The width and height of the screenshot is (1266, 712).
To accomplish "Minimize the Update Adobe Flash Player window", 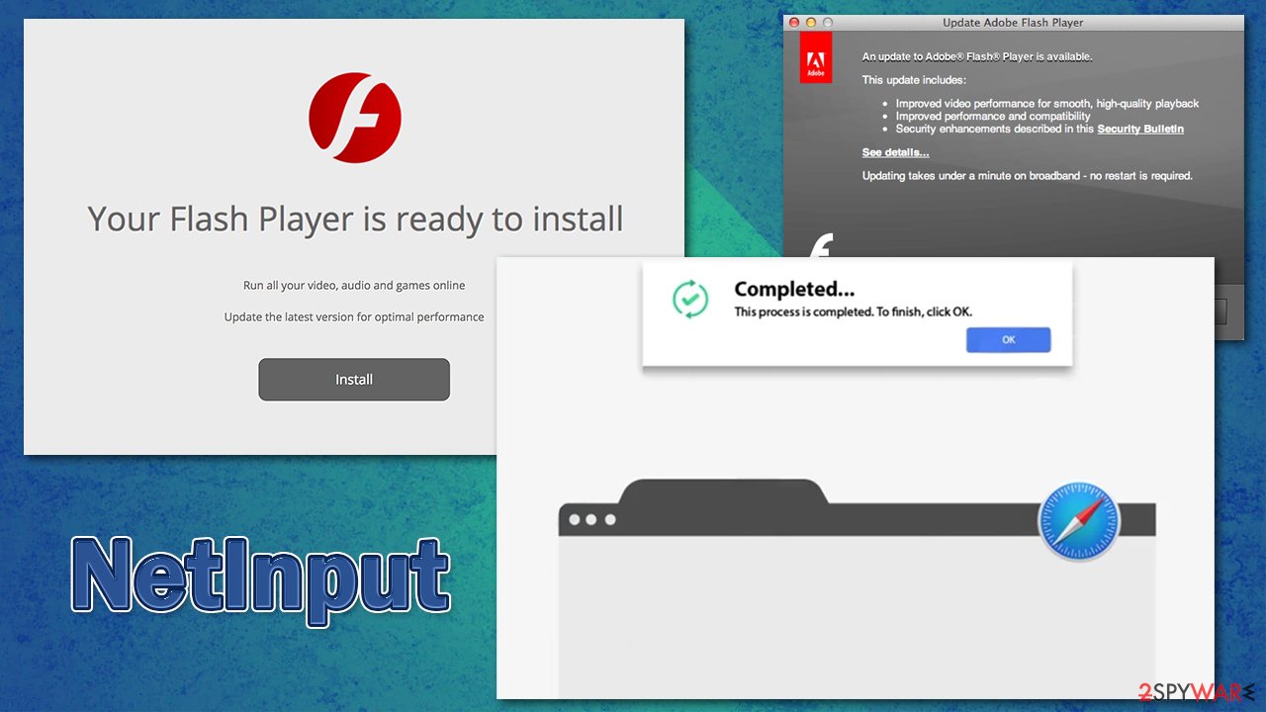I will 811,22.
